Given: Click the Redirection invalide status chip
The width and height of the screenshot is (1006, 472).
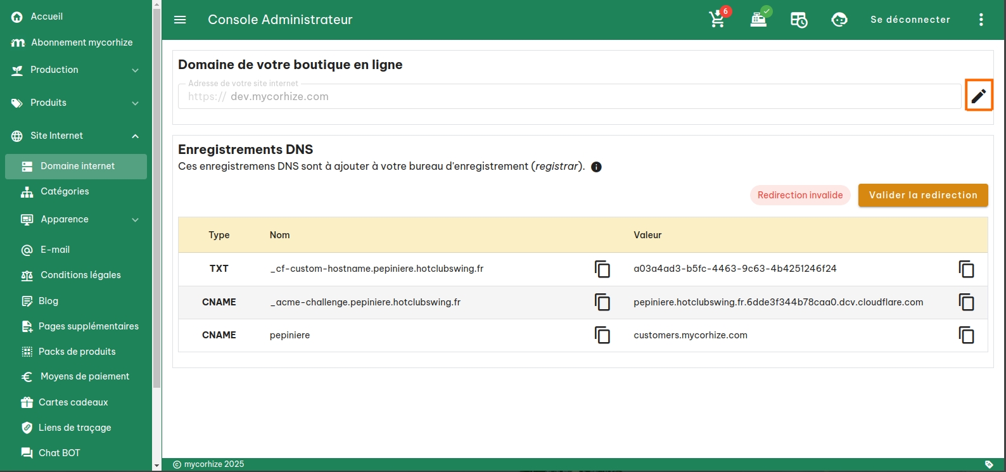Looking at the screenshot, I should pos(800,195).
